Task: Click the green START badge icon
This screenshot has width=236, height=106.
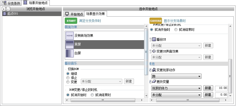Action: [x=71, y=21]
